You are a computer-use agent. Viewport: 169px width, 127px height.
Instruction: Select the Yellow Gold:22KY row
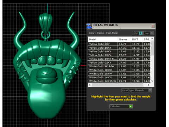click(x=119, y=62)
